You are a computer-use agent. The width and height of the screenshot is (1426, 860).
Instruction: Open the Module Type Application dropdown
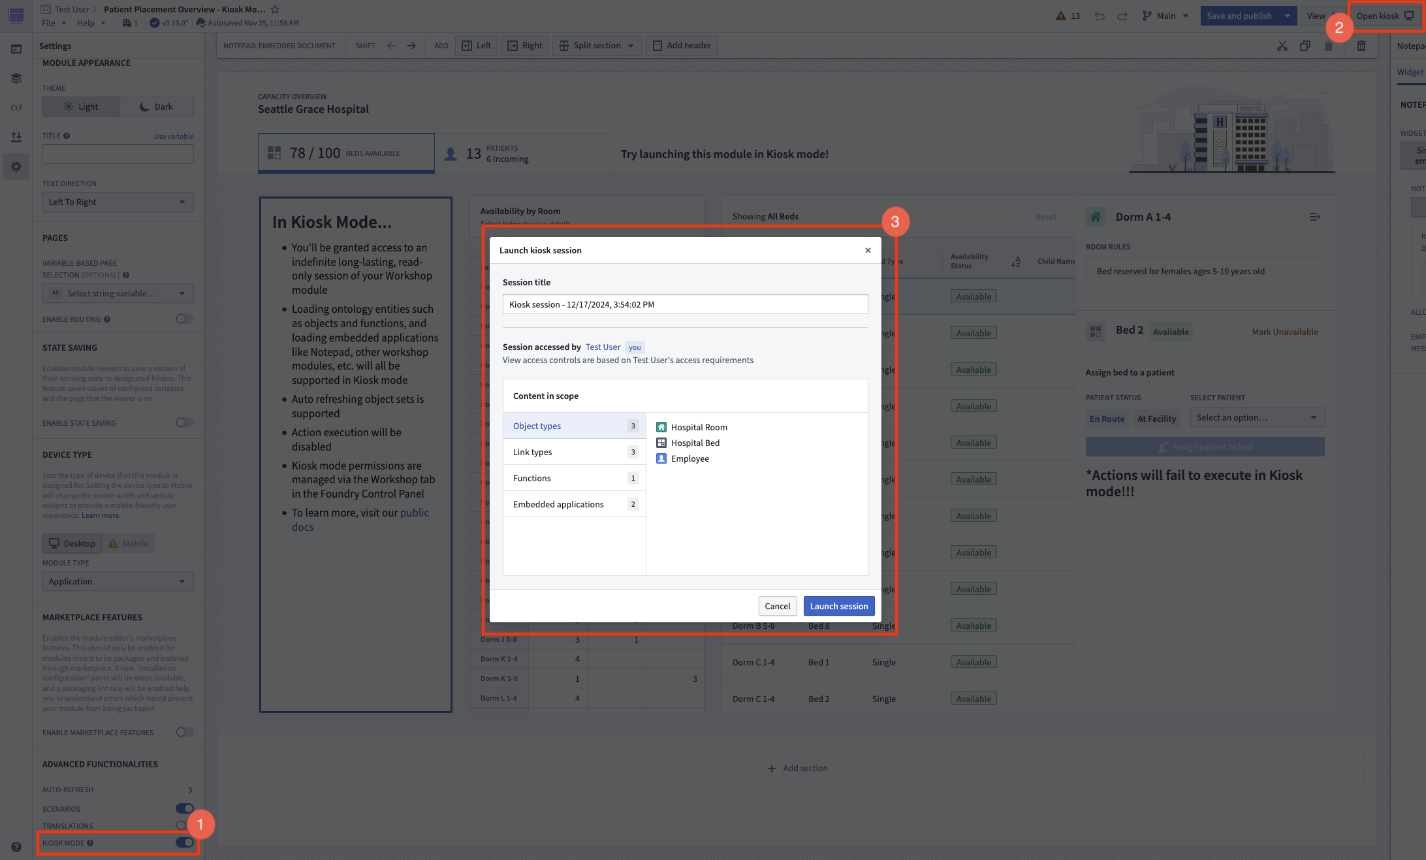coord(118,581)
